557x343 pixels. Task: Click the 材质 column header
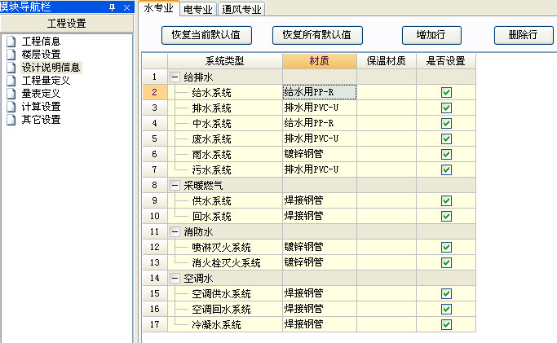coord(320,61)
